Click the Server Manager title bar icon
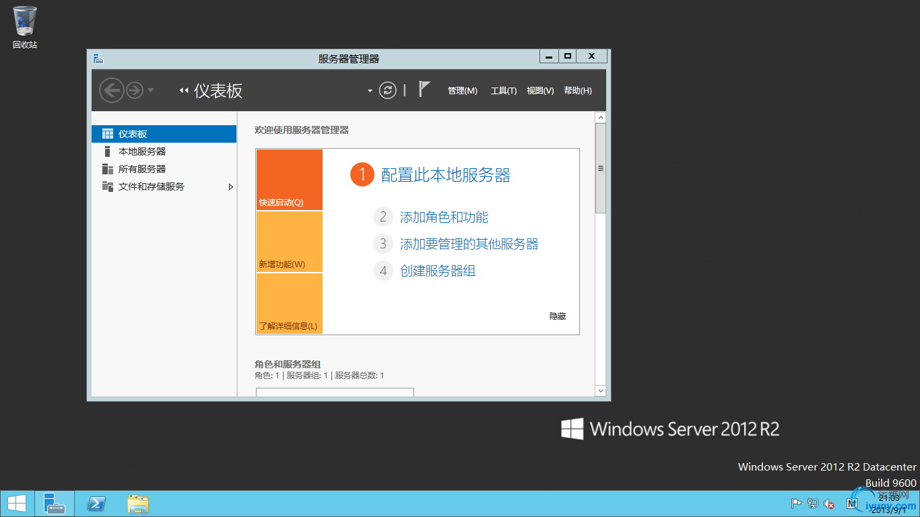Screen dimensions: 920x517 [98, 59]
